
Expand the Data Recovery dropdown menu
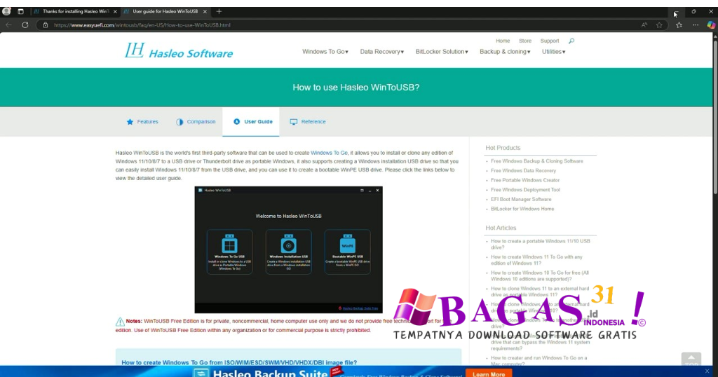coord(382,52)
